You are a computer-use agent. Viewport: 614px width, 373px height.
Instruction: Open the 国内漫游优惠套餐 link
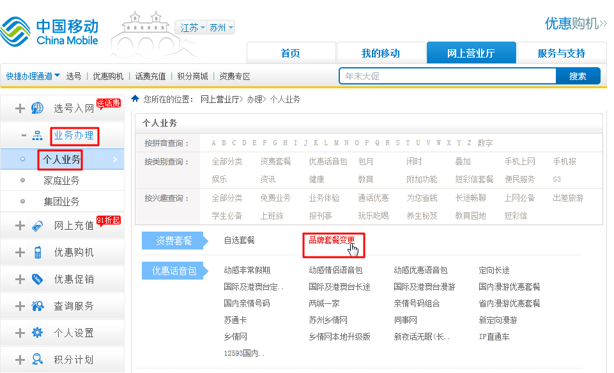click(x=509, y=287)
